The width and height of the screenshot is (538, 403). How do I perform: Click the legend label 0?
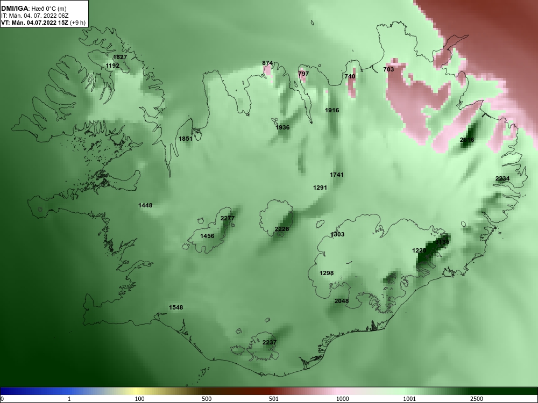2,399
